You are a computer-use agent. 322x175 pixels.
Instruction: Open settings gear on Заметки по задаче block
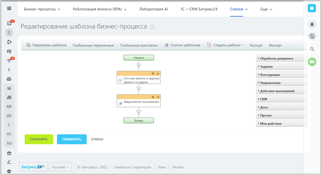point(153,74)
